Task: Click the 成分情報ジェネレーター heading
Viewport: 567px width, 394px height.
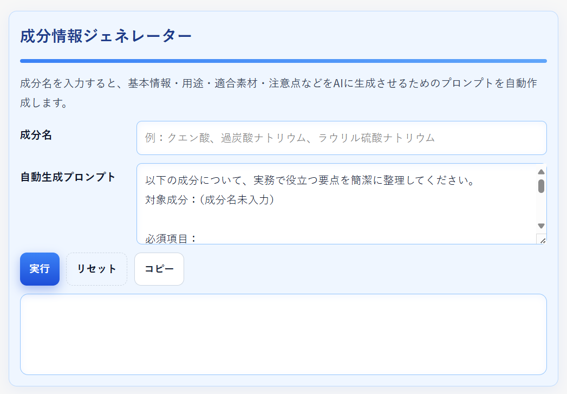Action: click(106, 36)
